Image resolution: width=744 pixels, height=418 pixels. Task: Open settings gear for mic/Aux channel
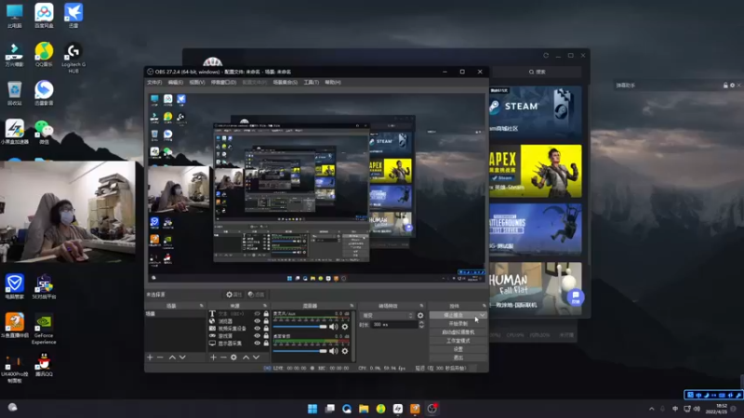point(345,327)
